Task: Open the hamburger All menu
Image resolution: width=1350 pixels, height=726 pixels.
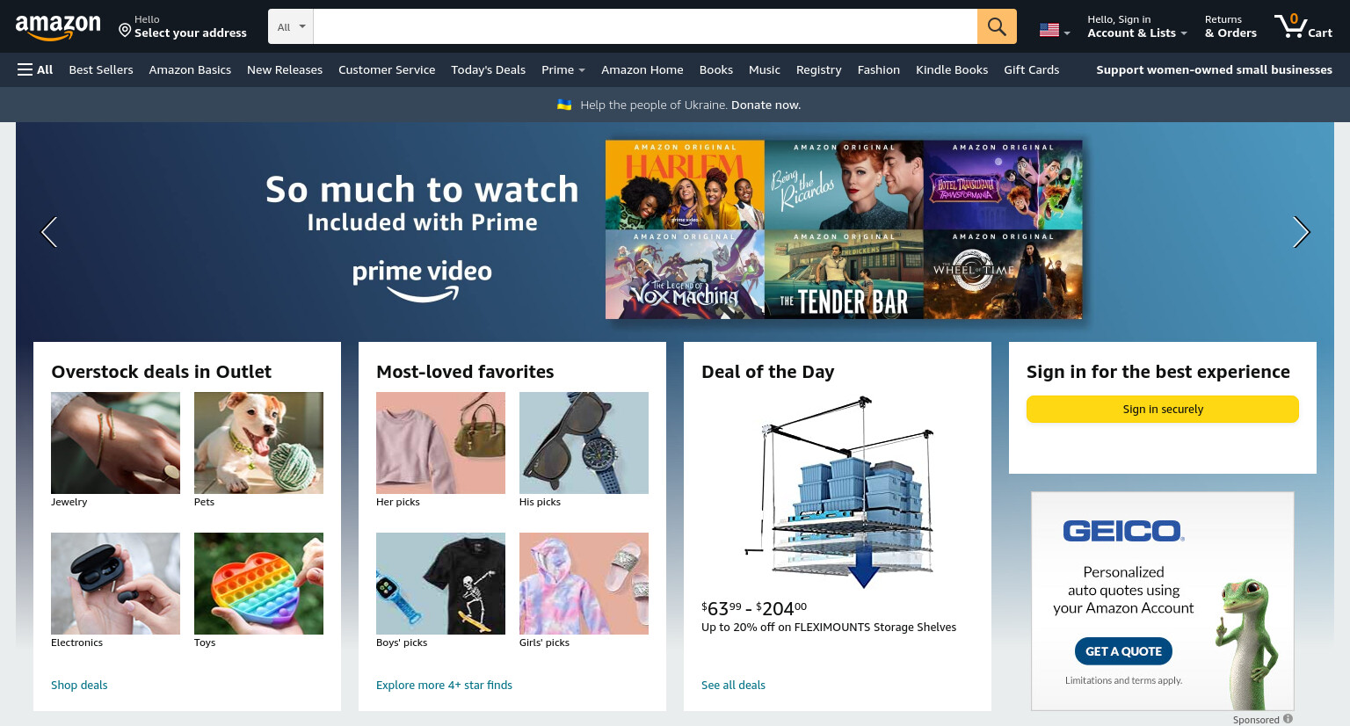Action: click(35, 69)
